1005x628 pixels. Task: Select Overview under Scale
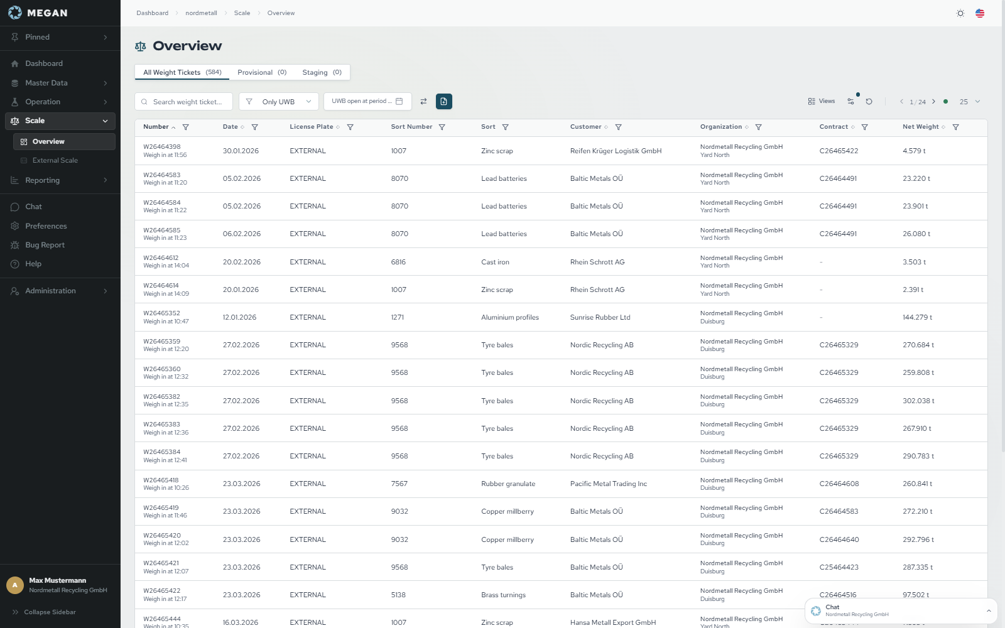[x=64, y=141]
